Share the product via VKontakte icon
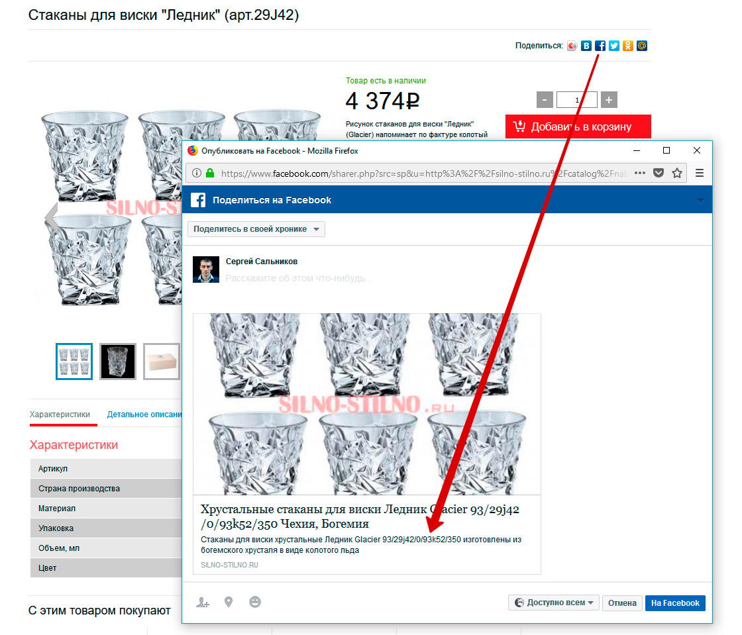Screen dimensions: 742x635 point(586,46)
